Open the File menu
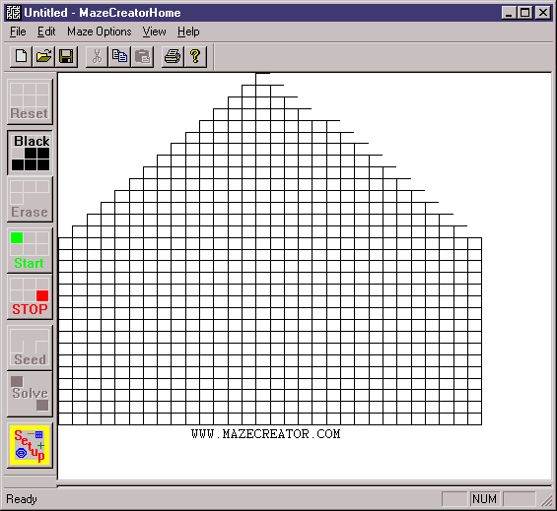This screenshot has height=511, width=557. pos(18,32)
